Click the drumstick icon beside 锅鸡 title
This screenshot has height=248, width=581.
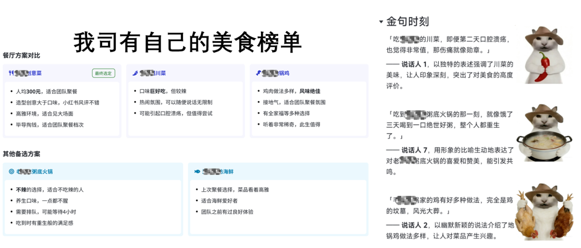259,73
